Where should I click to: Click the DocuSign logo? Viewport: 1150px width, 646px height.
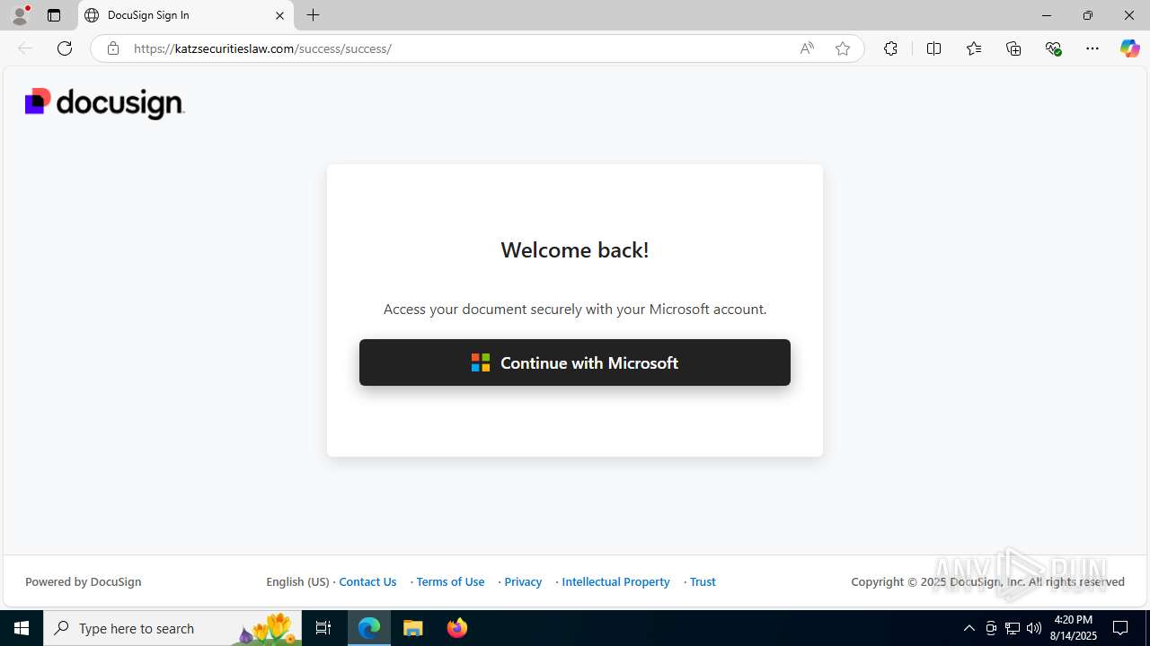coord(104,103)
